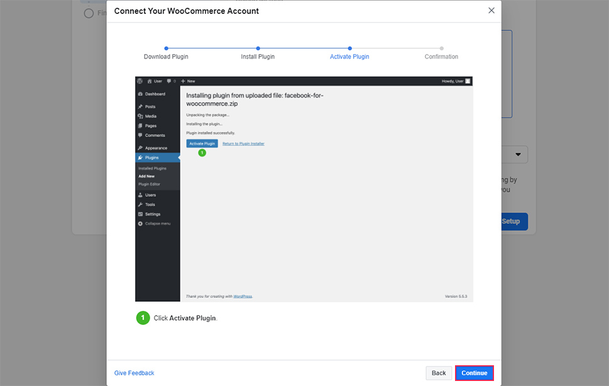
Task: Jump to the Confirmation step
Action: [441, 57]
